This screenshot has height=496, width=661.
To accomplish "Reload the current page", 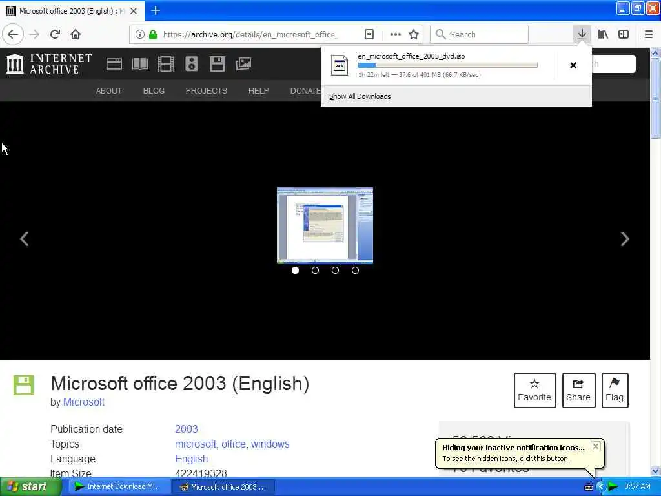I will tap(55, 34).
